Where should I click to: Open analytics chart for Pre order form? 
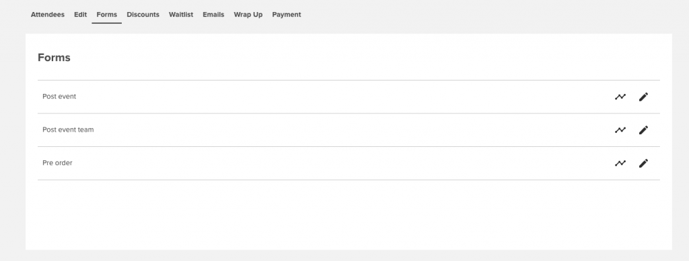[620, 163]
